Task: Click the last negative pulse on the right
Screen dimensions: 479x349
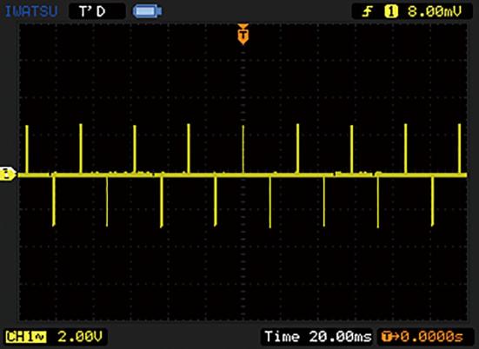Action: 432,201
